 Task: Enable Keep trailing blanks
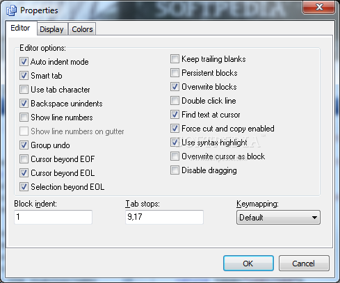[175, 59]
